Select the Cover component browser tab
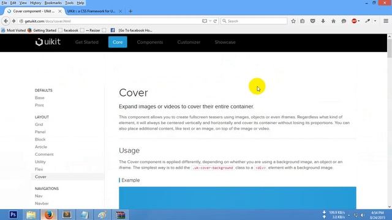The width and height of the screenshot is (392, 220). [34, 11]
